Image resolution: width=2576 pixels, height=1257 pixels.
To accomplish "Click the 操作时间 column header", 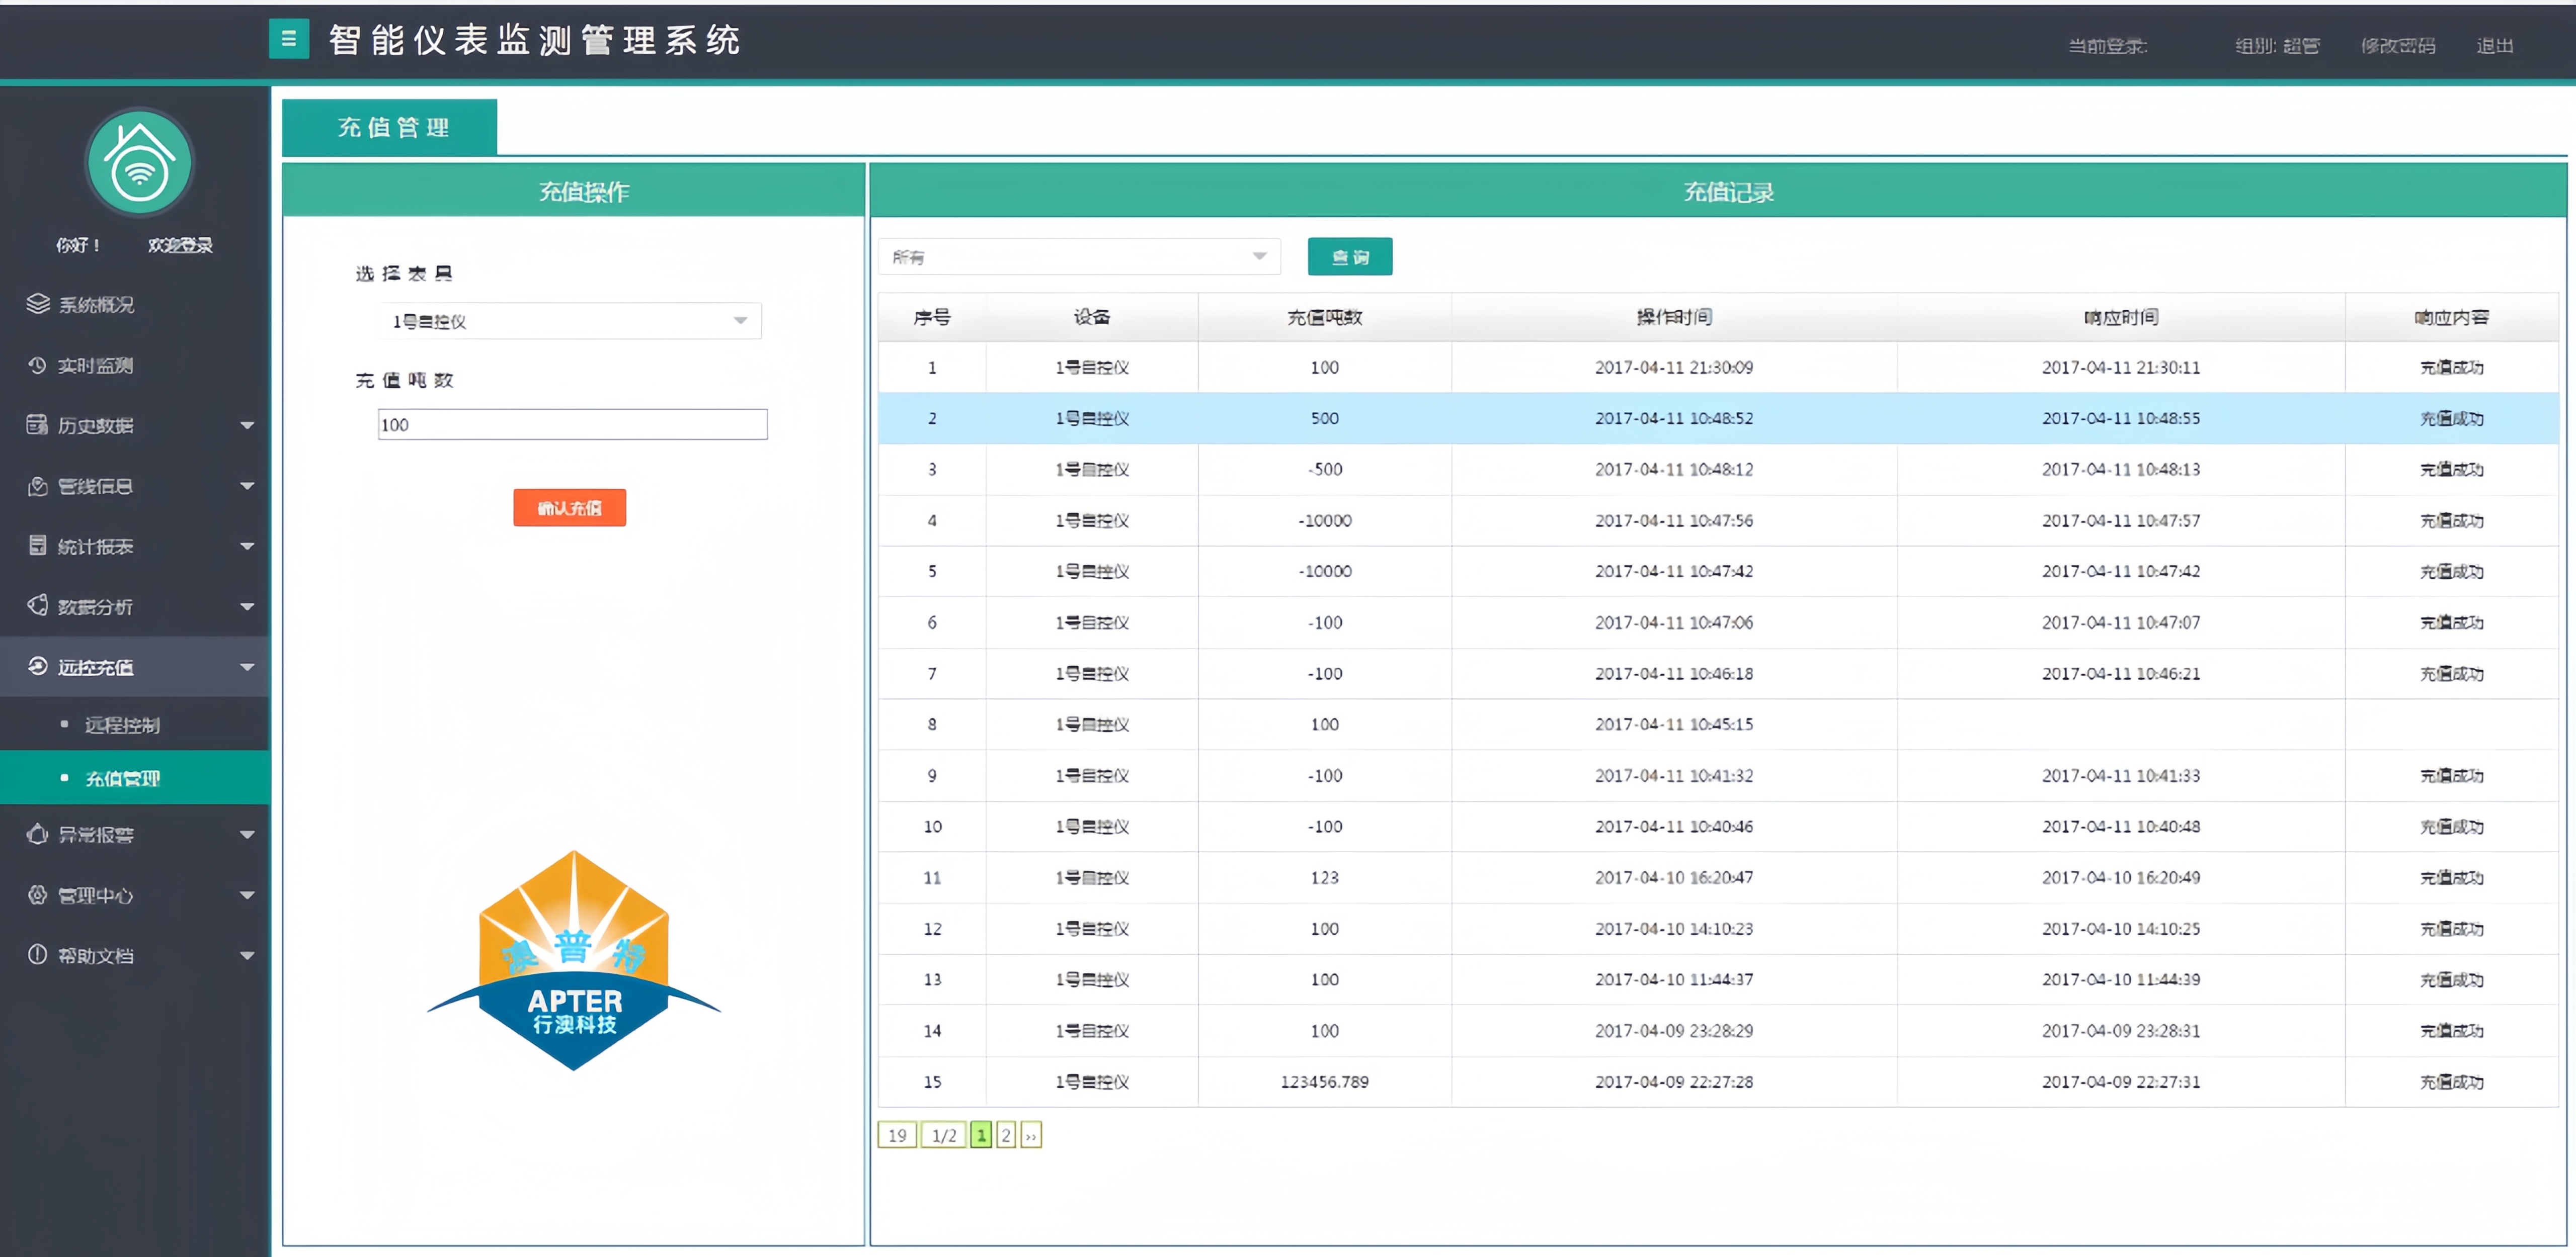I will pyautogui.click(x=1674, y=317).
